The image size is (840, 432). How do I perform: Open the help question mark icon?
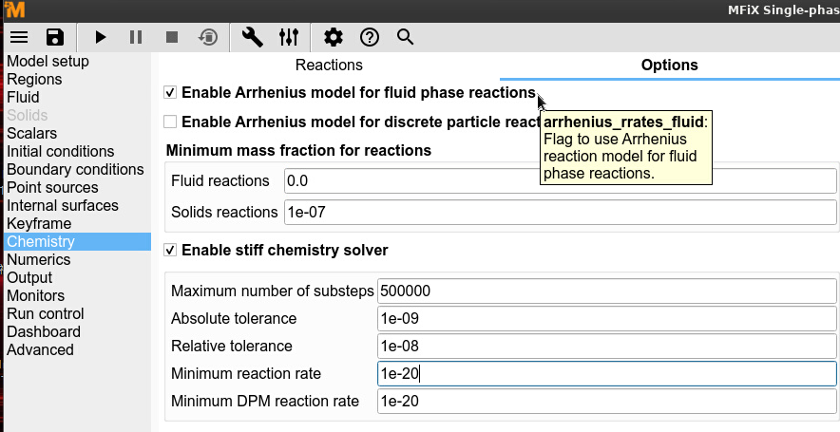coord(370,37)
